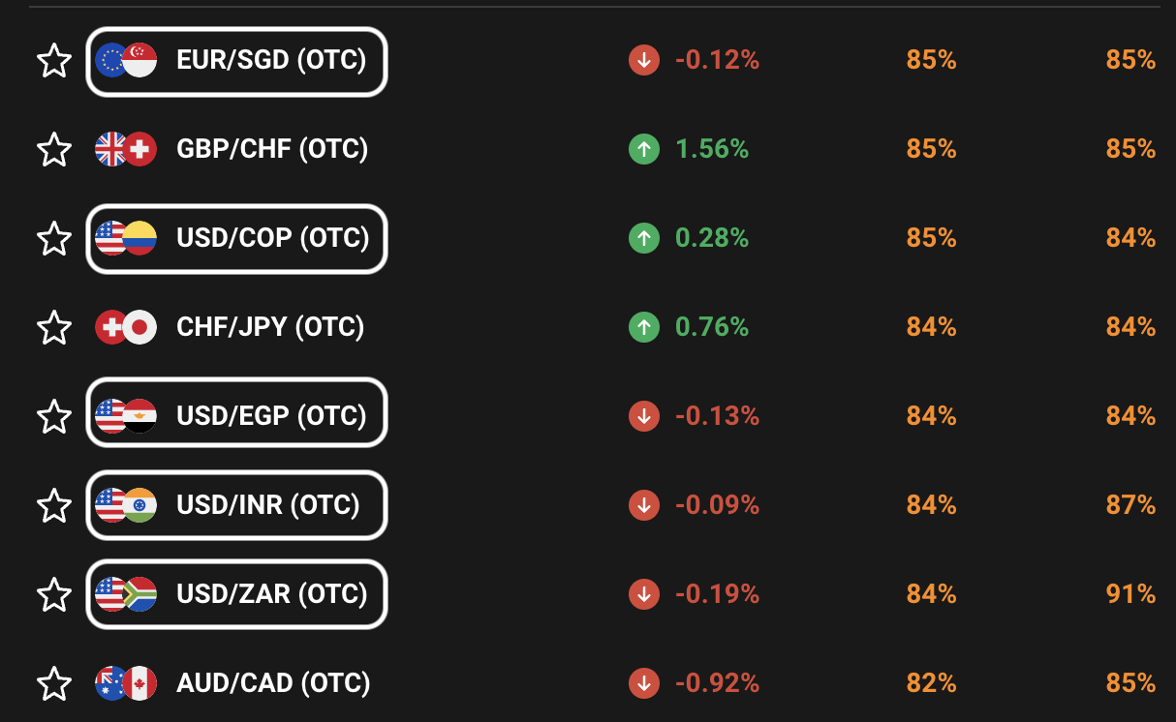Click the CHF/JPY flag pair icon
The width and height of the screenshot is (1176, 722).
[126, 327]
